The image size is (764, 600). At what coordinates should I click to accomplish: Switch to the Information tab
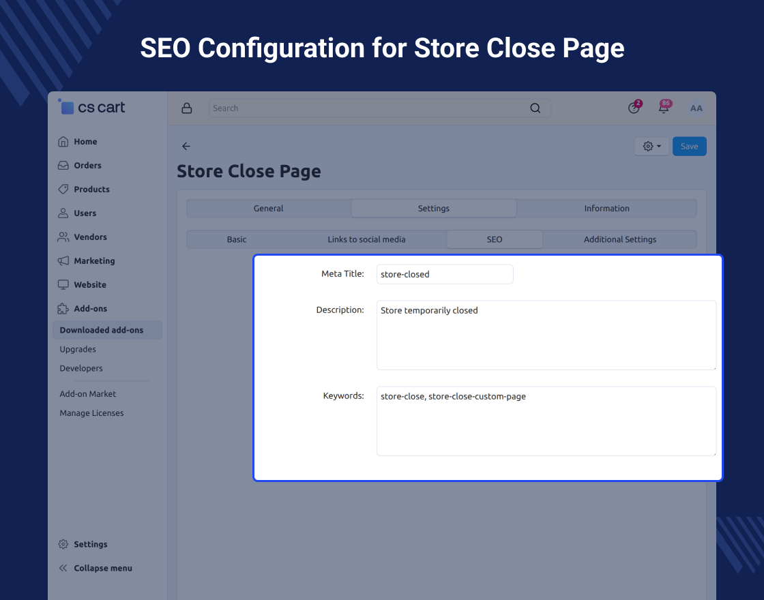pos(606,209)
